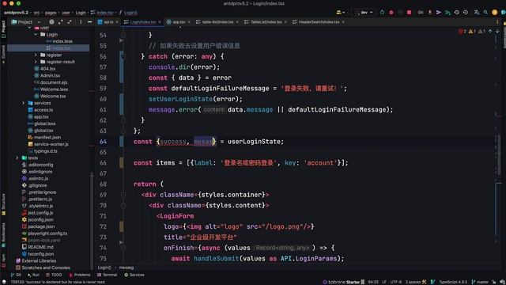
Task: Expand the register folder
Action: point(36,55)
